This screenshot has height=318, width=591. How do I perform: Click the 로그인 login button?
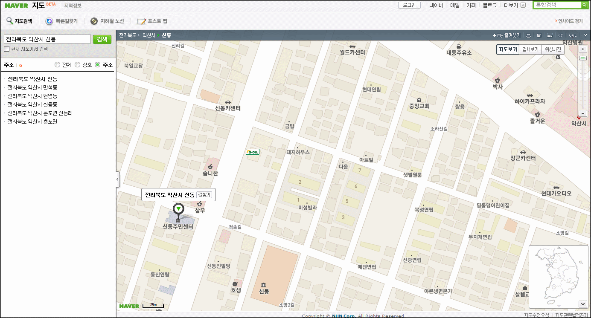point(409,5)
